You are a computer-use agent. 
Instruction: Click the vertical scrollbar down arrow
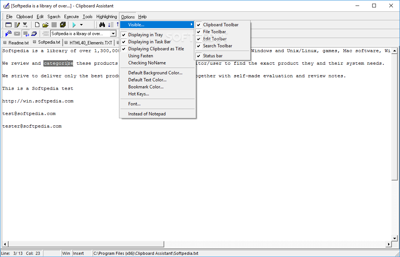coord(394,239)
